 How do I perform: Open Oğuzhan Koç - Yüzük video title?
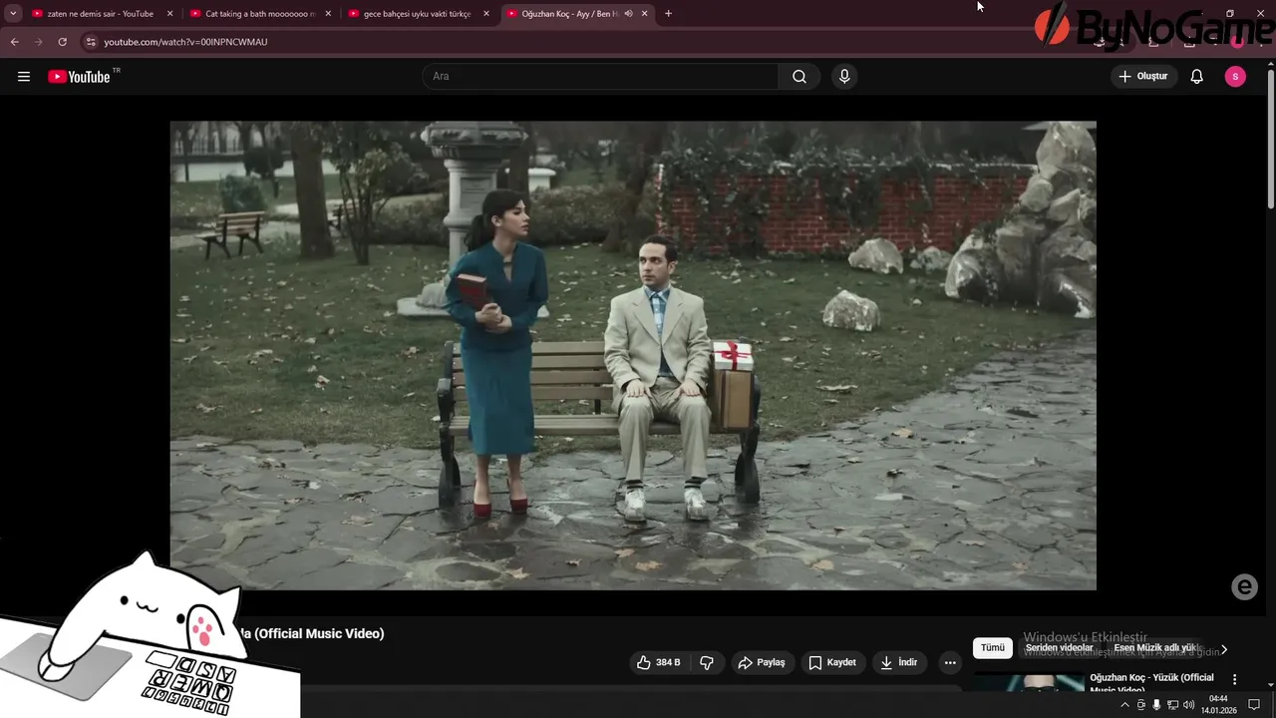point(1152,683)
